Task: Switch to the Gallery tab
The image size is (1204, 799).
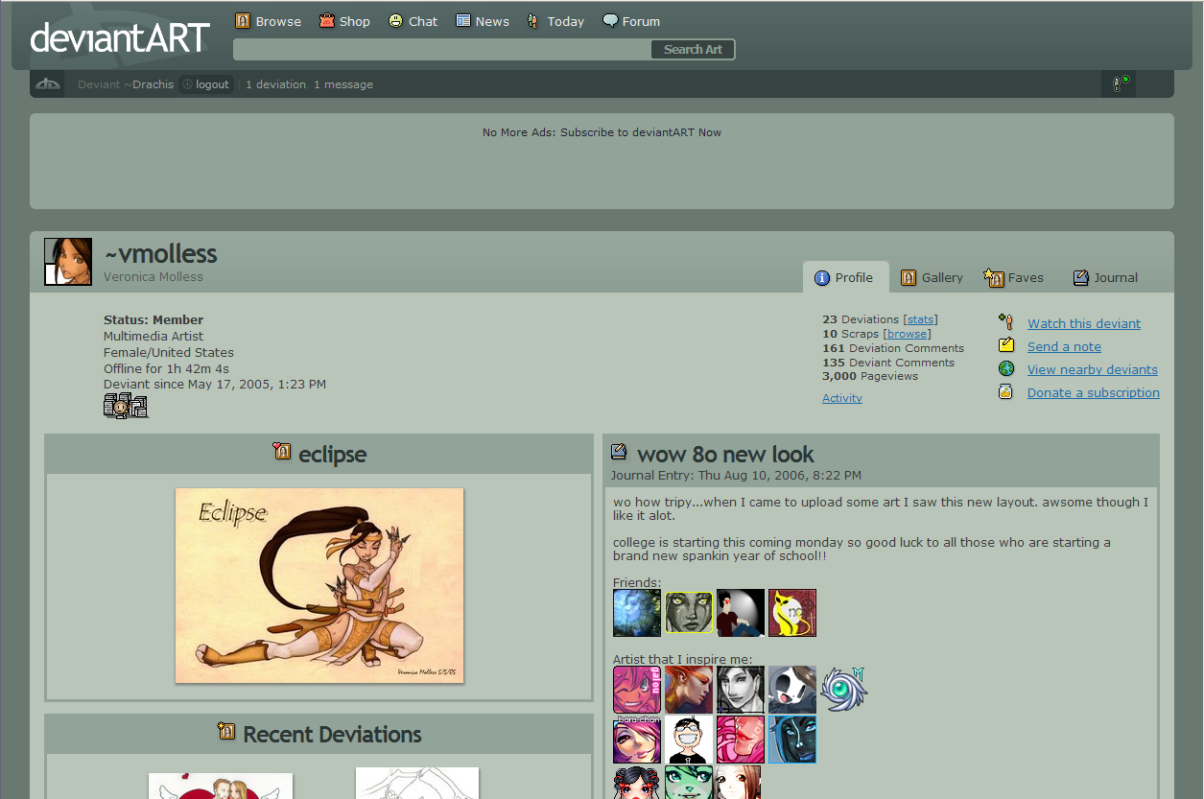Action: coord(931,277)
